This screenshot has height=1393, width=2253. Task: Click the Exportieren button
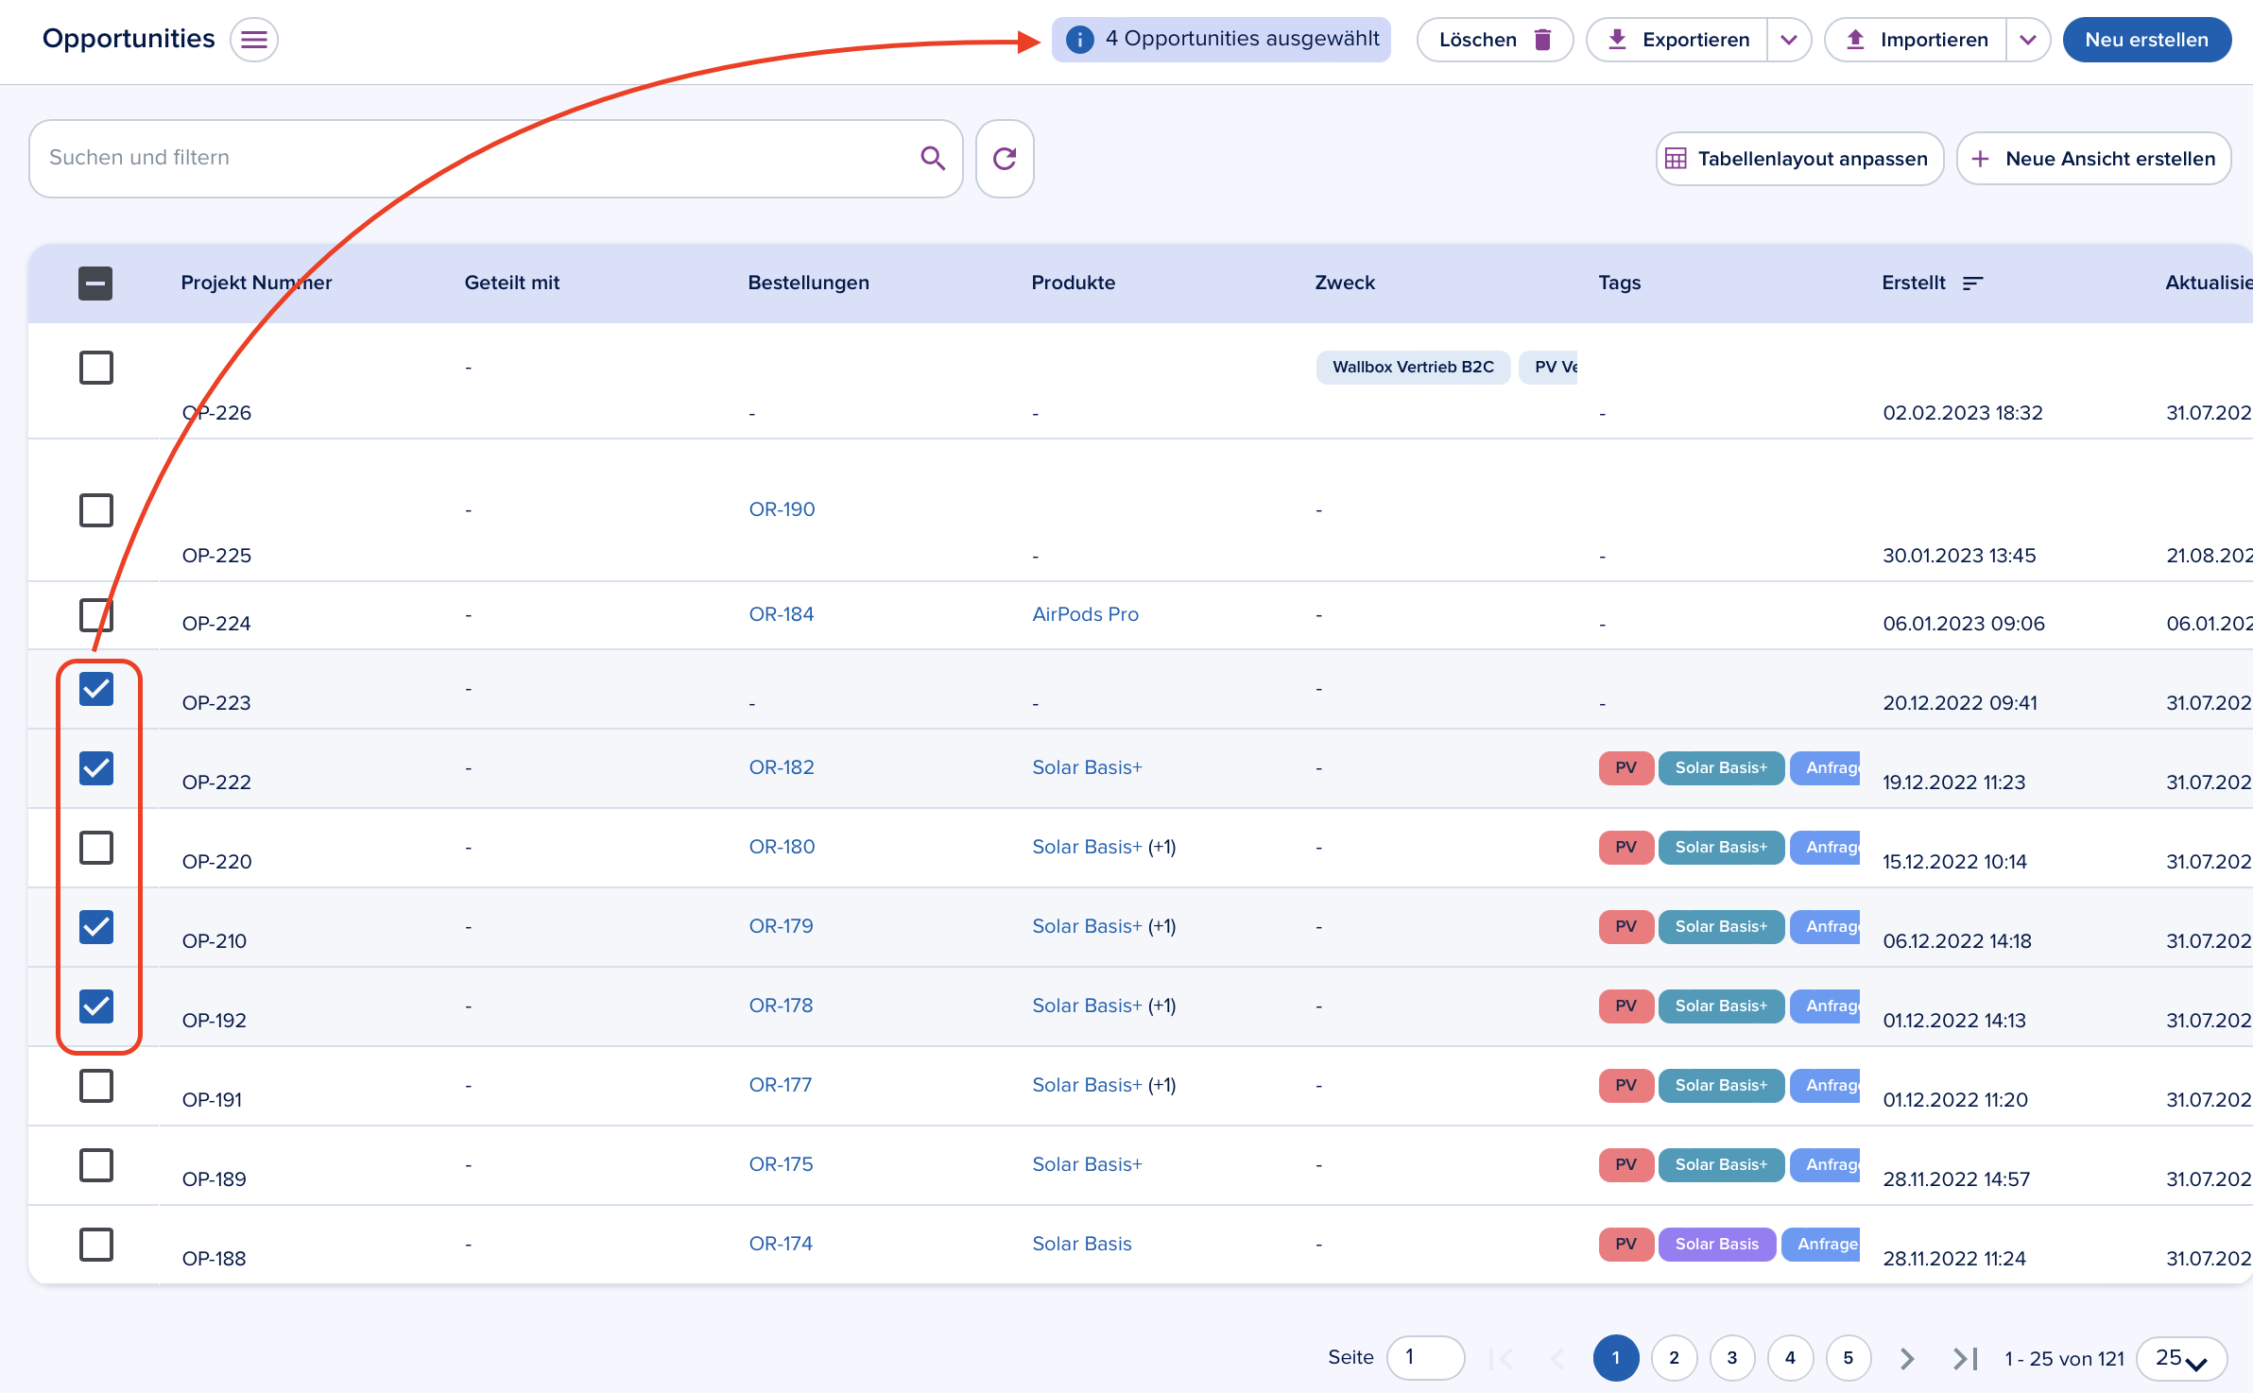click(1677, 40)
